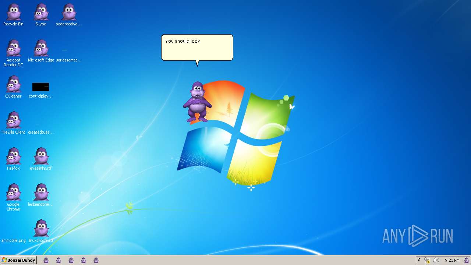Click the pinned taskbar icon nearest Start
Screen dimensions: 471x265
coord(46,260)
